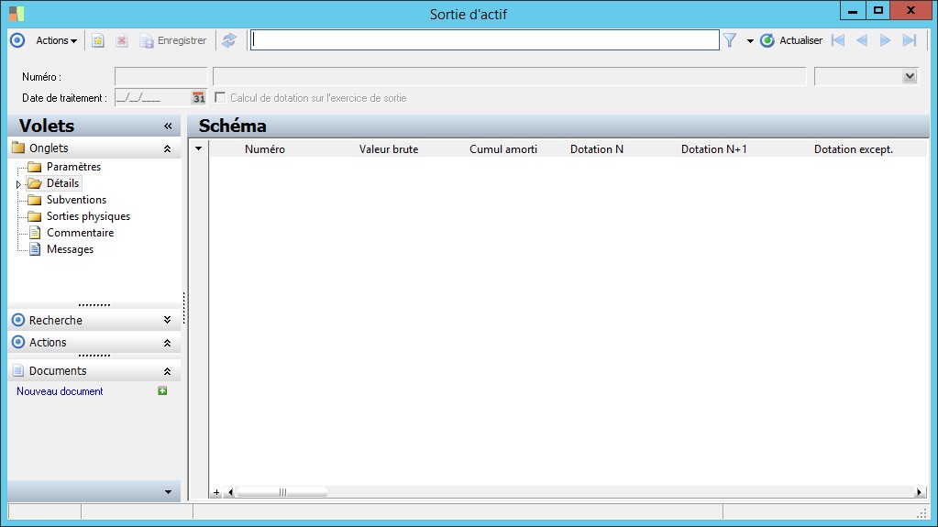Image resolution: width=938 pixels, height=527 pixels.
Task: Click the grid plus button at the bottom
Action: pyautogui.click(x=216, y=492)
